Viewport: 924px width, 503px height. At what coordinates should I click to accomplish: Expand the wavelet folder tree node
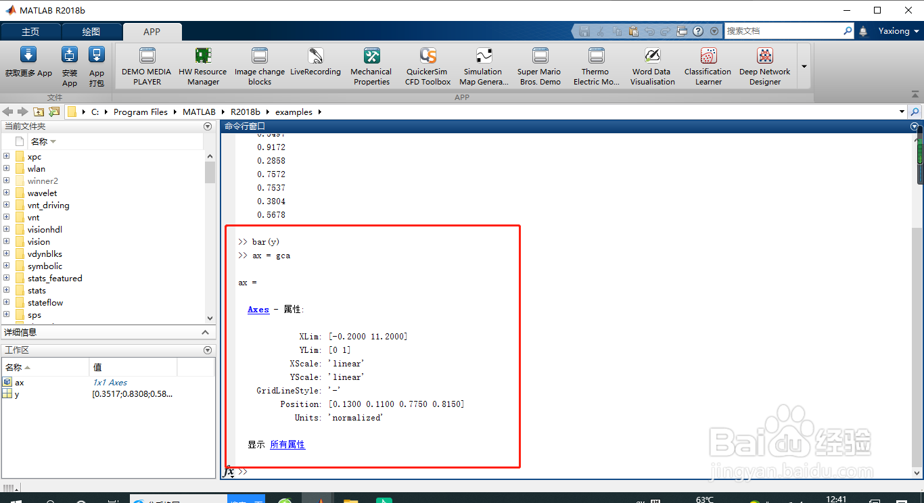7,193
